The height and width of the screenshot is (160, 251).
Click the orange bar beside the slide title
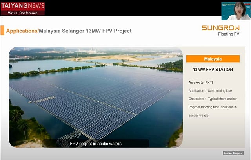coord(3,31)
